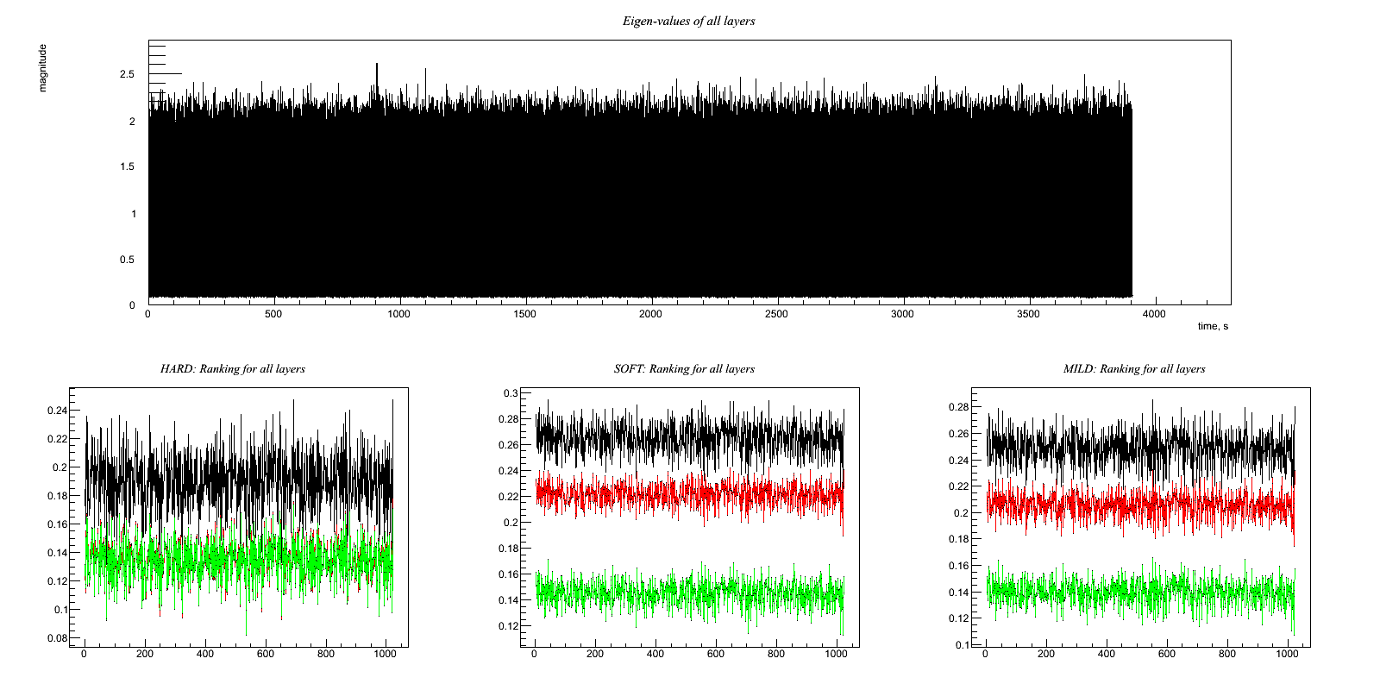The height and width of the screenshot is (690, 1380).
Task: Select the green curve in the SOFT plot
Action: tap(690, 593)
